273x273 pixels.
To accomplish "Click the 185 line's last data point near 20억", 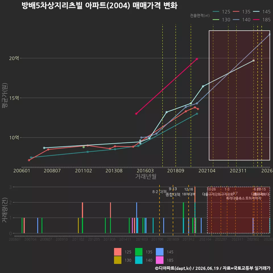I will point(197,59).
